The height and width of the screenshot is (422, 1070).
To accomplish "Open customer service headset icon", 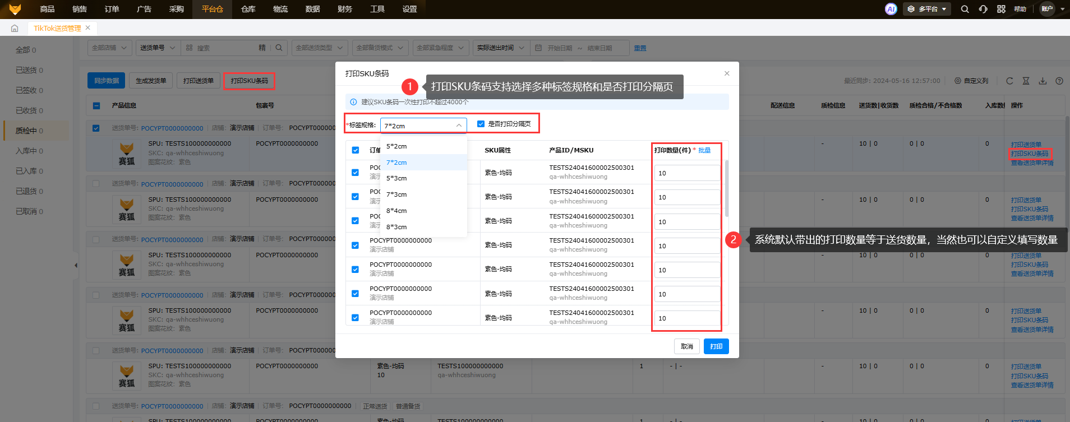I will point(983,9).
